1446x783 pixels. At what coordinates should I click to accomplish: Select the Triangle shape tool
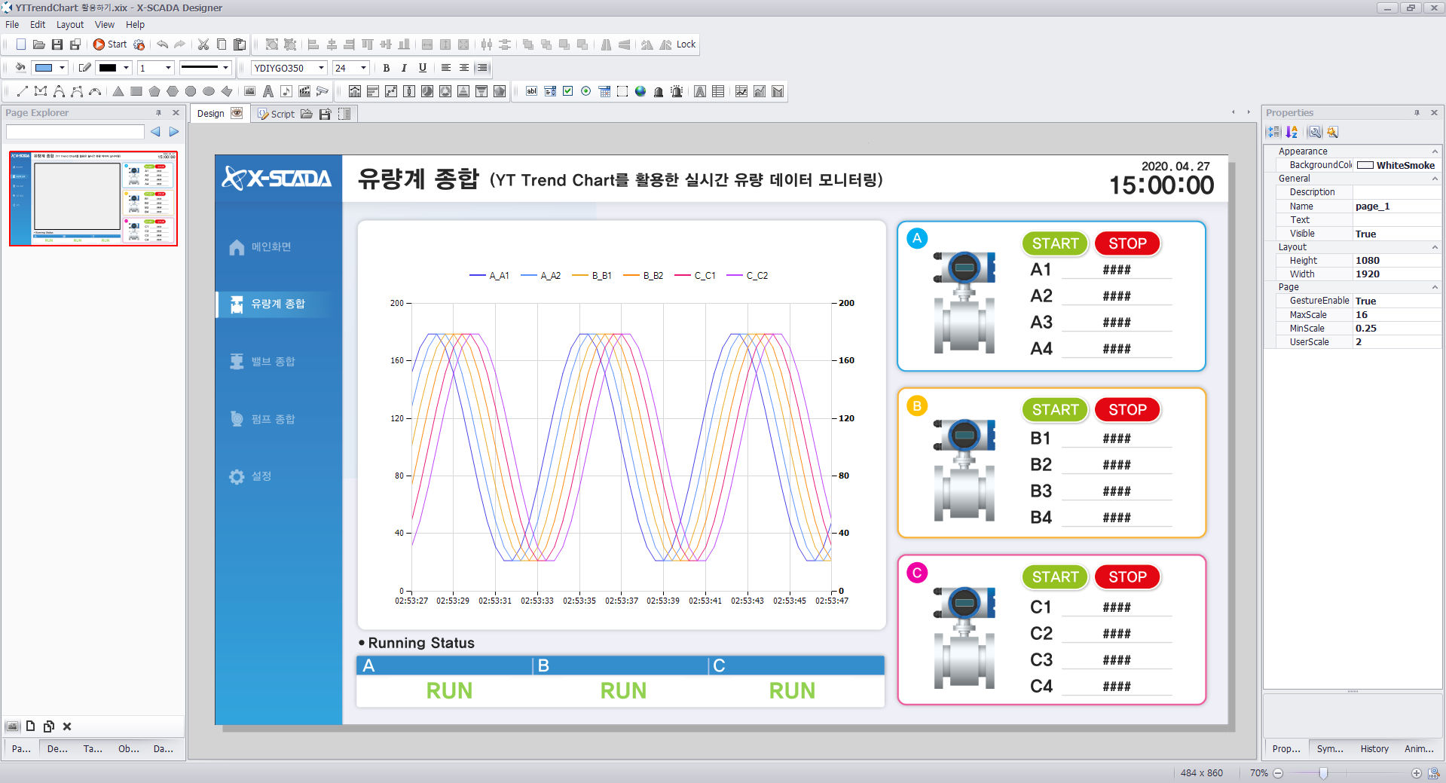pyautogui.click(x=118, y=91)
